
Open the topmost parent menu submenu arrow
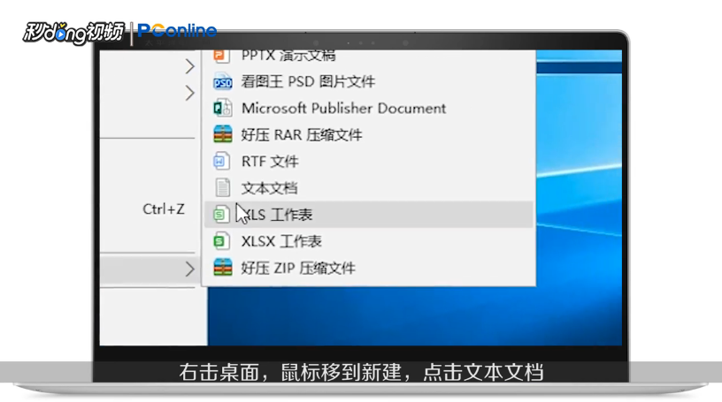189,66
